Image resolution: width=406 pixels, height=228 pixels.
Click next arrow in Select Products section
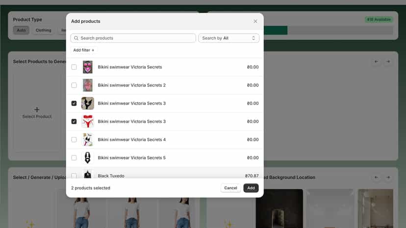(388, 62)
